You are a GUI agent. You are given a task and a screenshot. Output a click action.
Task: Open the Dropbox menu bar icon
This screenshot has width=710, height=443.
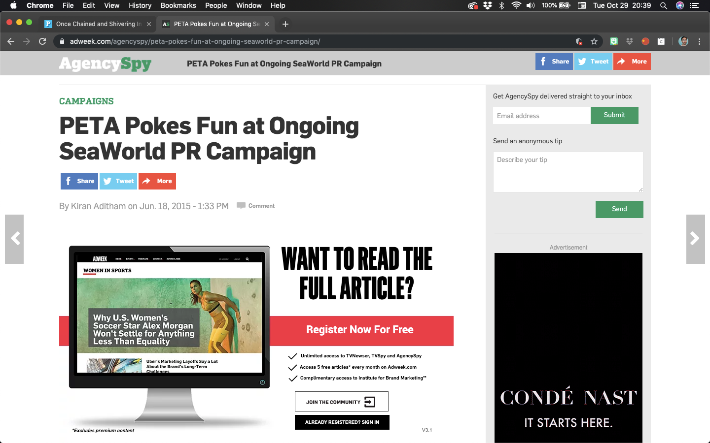pos(488,5)
